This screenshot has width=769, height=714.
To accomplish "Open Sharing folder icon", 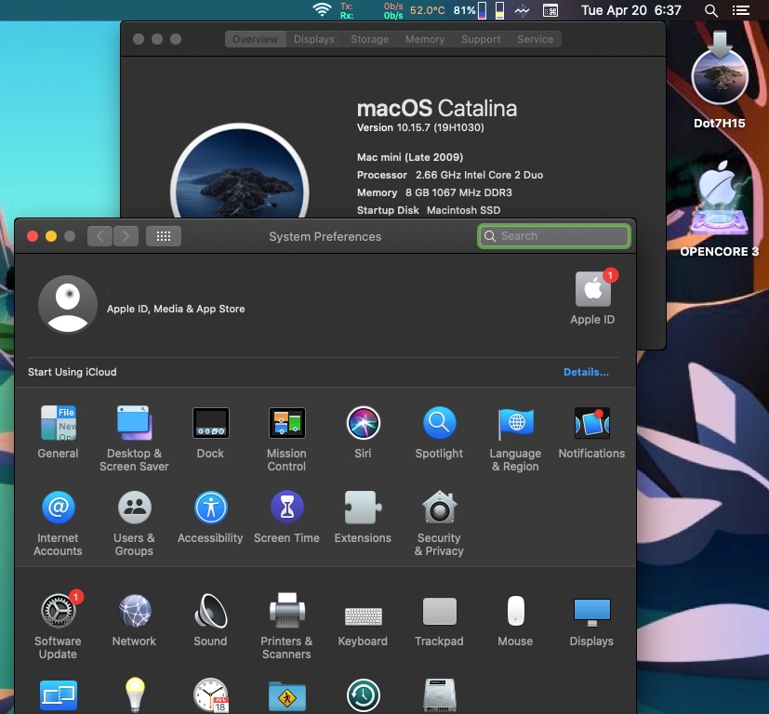I will coord(287,696).
